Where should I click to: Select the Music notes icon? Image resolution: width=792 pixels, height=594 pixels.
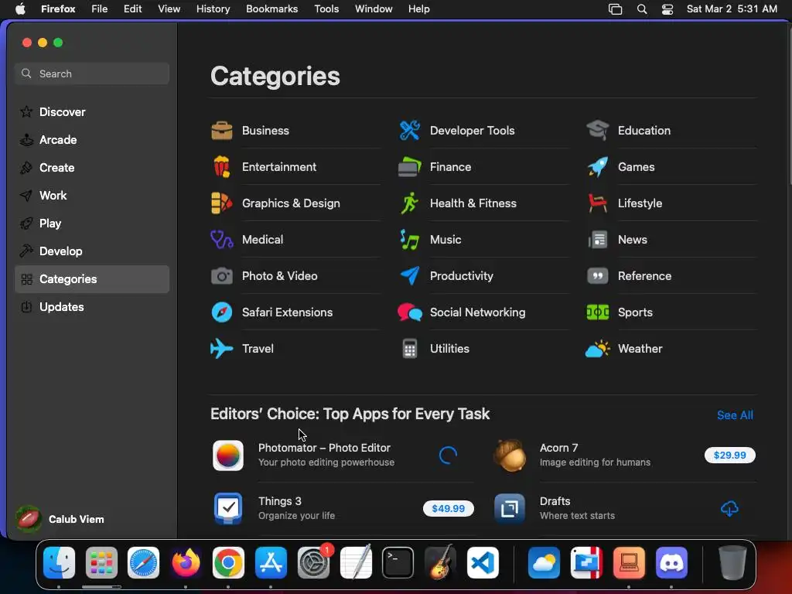pyautogui.click(x=410, y=240)
